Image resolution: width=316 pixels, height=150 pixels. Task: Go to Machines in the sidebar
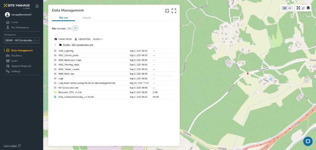tap(16, 56)
